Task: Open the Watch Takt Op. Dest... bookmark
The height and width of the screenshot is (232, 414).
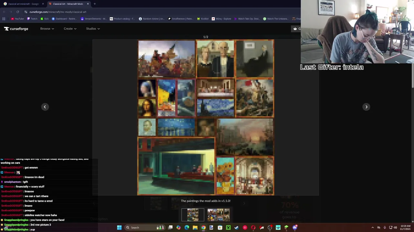Action: point(247,19)
